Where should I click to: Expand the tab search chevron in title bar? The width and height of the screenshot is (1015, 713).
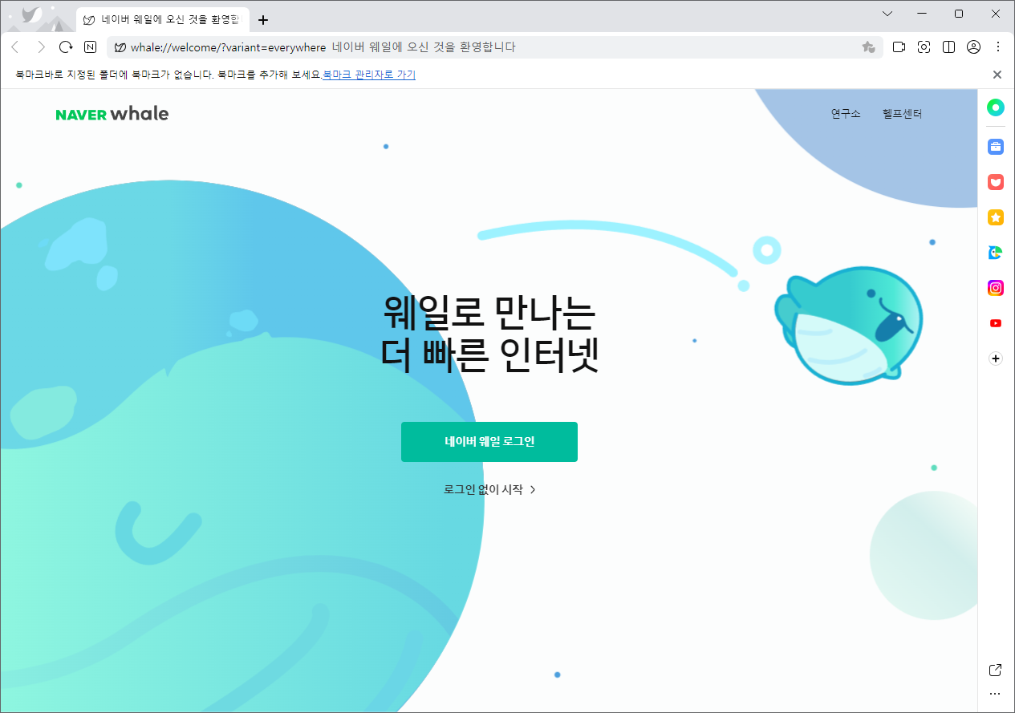pyautogui.click(x=887, y=14)
